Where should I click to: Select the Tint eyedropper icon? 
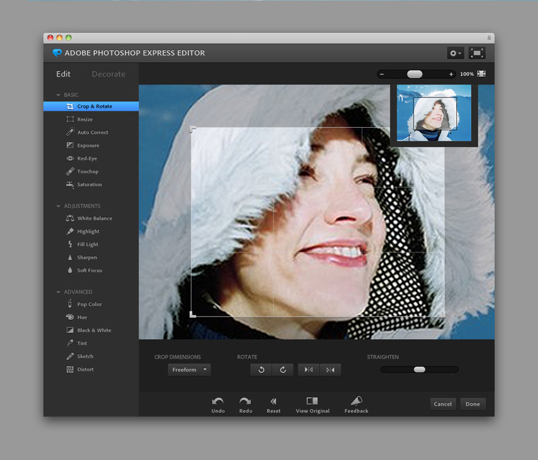(x=70, y=343)
